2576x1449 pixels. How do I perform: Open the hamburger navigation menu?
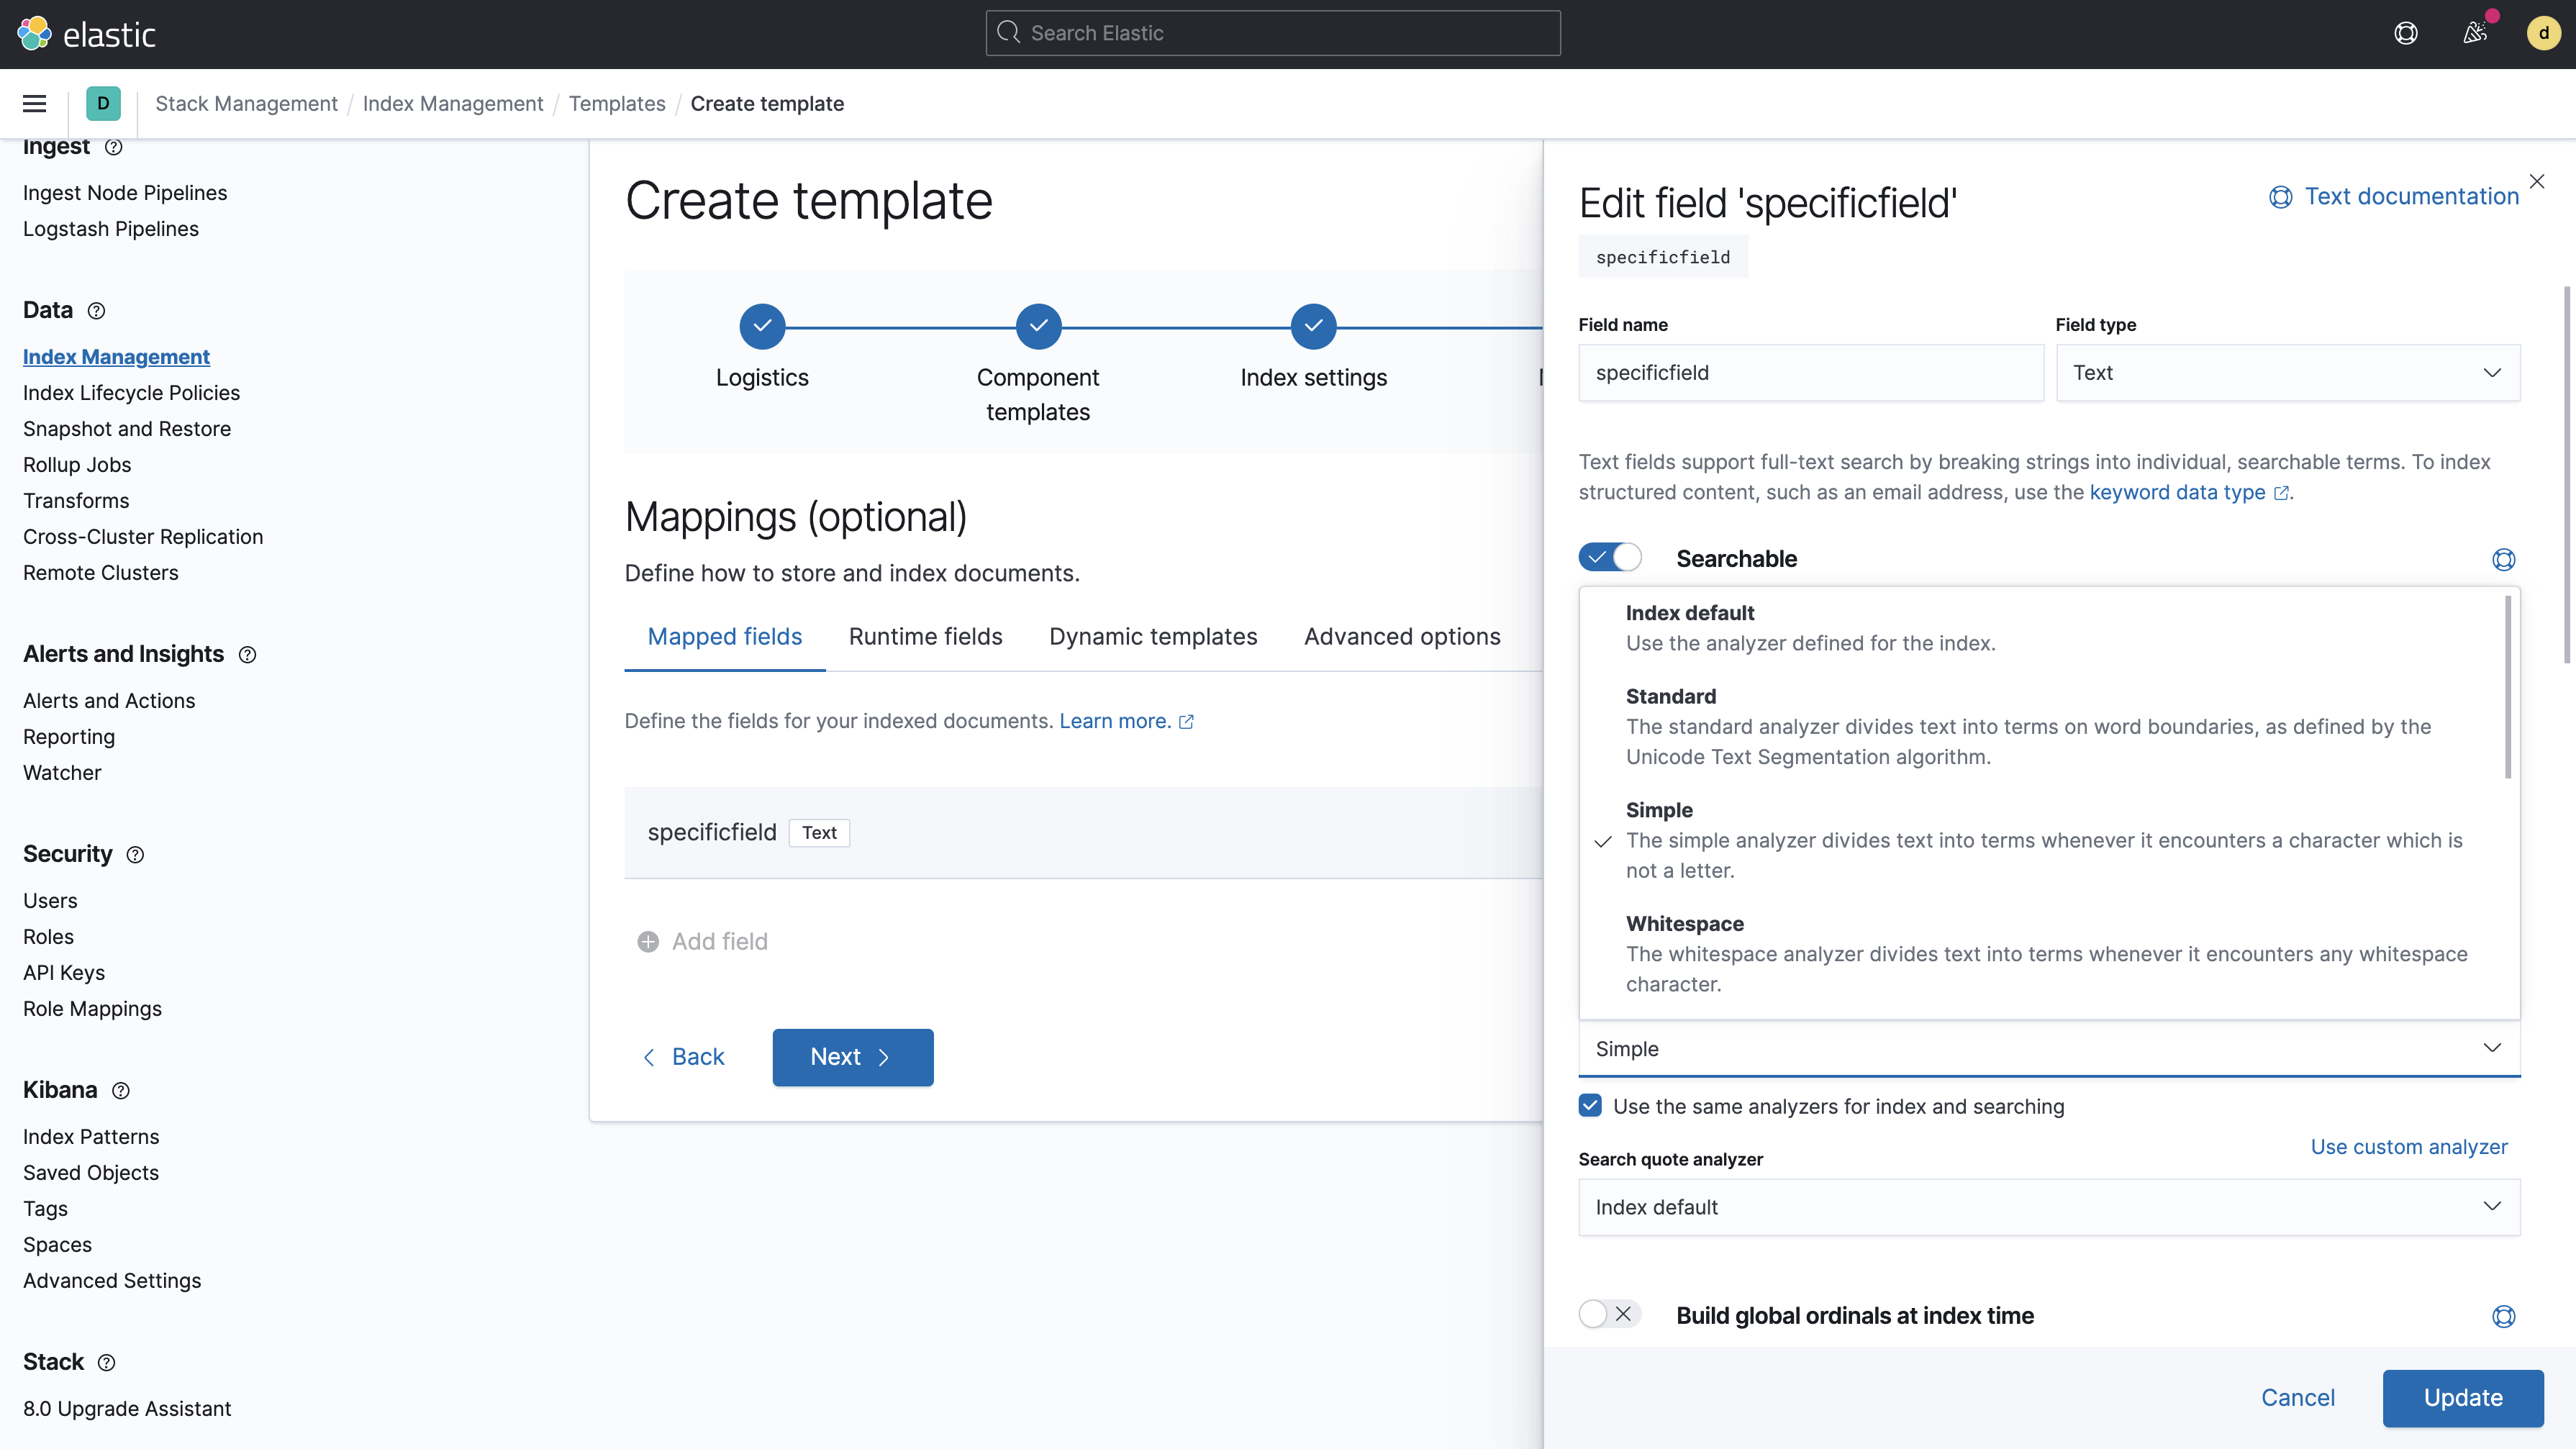coord(34,103)
